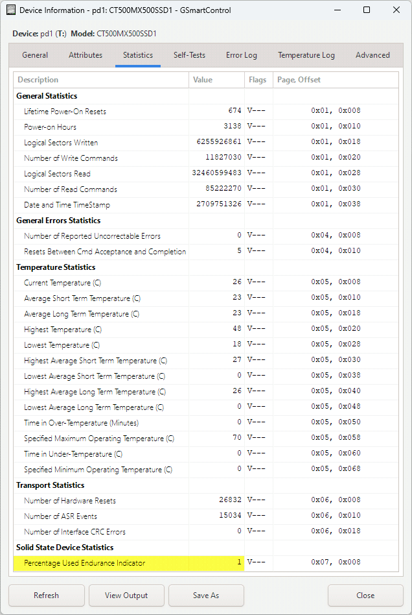The width and height of the screenshot is (412, 615).
Task: Select Average Long Term Temperature (C) row
Action: coord(206,314)
